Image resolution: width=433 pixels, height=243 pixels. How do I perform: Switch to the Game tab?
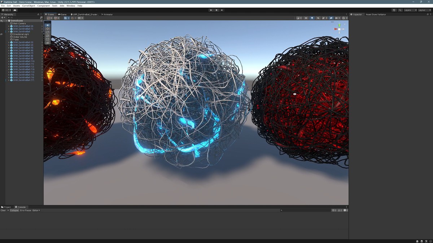coord(62,14)
